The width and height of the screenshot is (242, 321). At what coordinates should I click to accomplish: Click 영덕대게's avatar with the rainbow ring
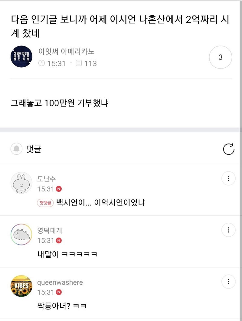(x=21, y=235)
